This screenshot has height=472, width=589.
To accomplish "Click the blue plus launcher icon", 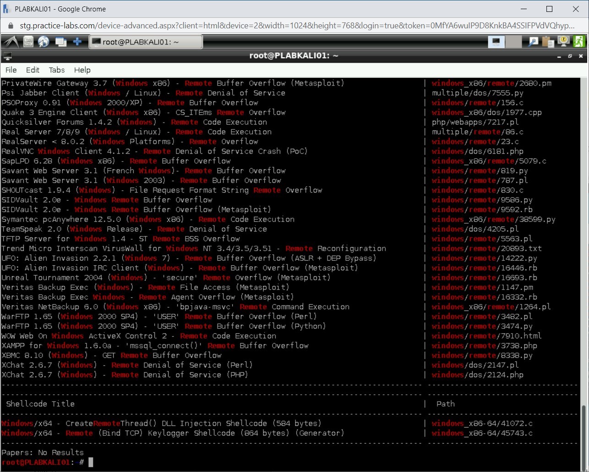I will click(x=77, y=42).
